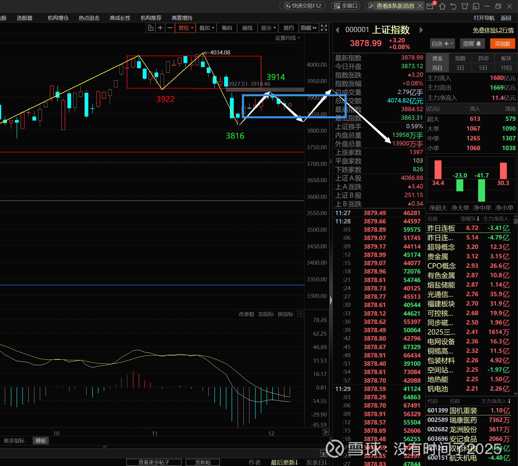Click 返回 to go back
Viewport: 518px width, 466px height.
click(506, 18)
